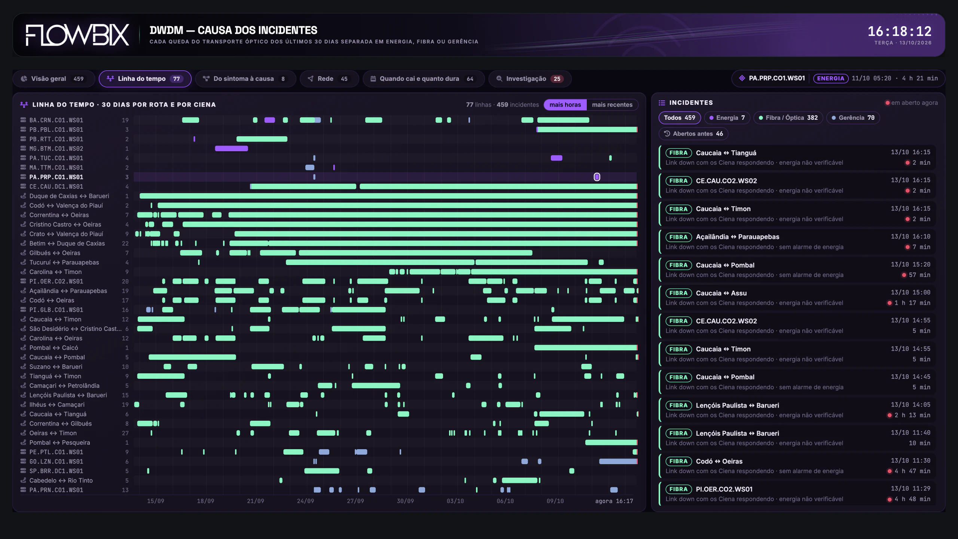Click the history icon in Abertos antes
Screen dimensions: 958x539
tap(667, 134)
